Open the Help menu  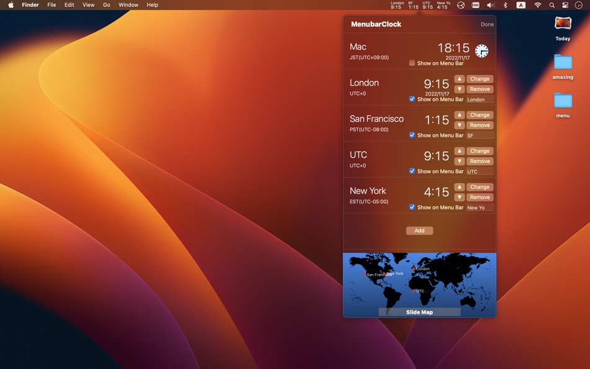point(152,5)
